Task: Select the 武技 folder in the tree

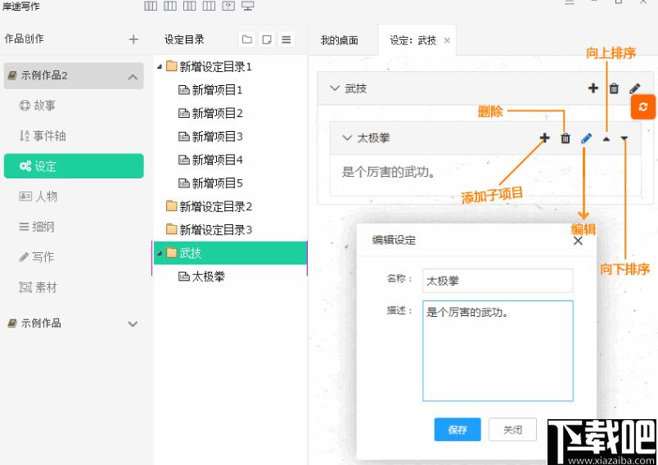Action: click(230, 253)
